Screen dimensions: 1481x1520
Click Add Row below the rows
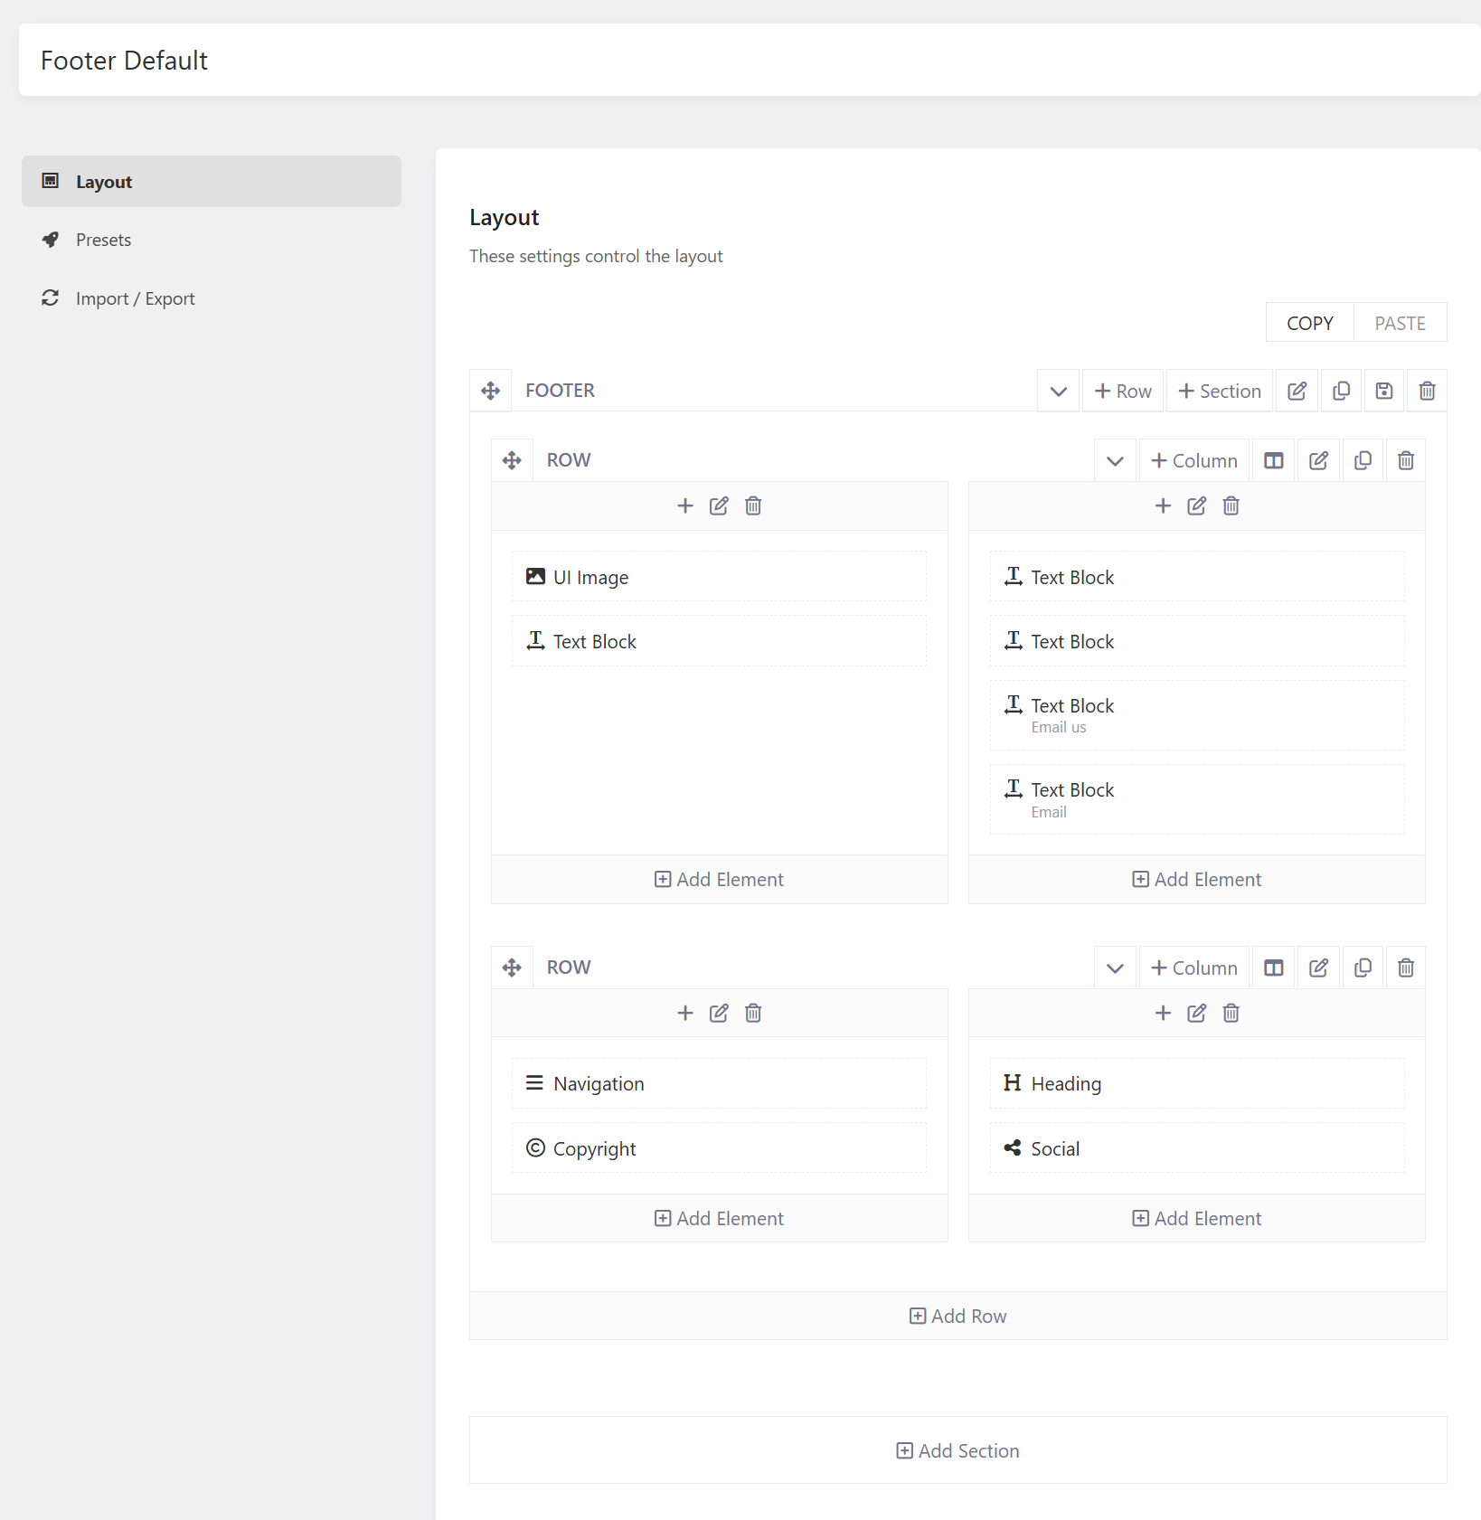click(x=957, y=1316)
